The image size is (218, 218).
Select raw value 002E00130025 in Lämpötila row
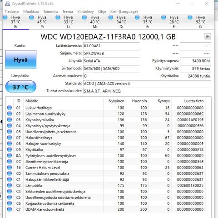190,185
